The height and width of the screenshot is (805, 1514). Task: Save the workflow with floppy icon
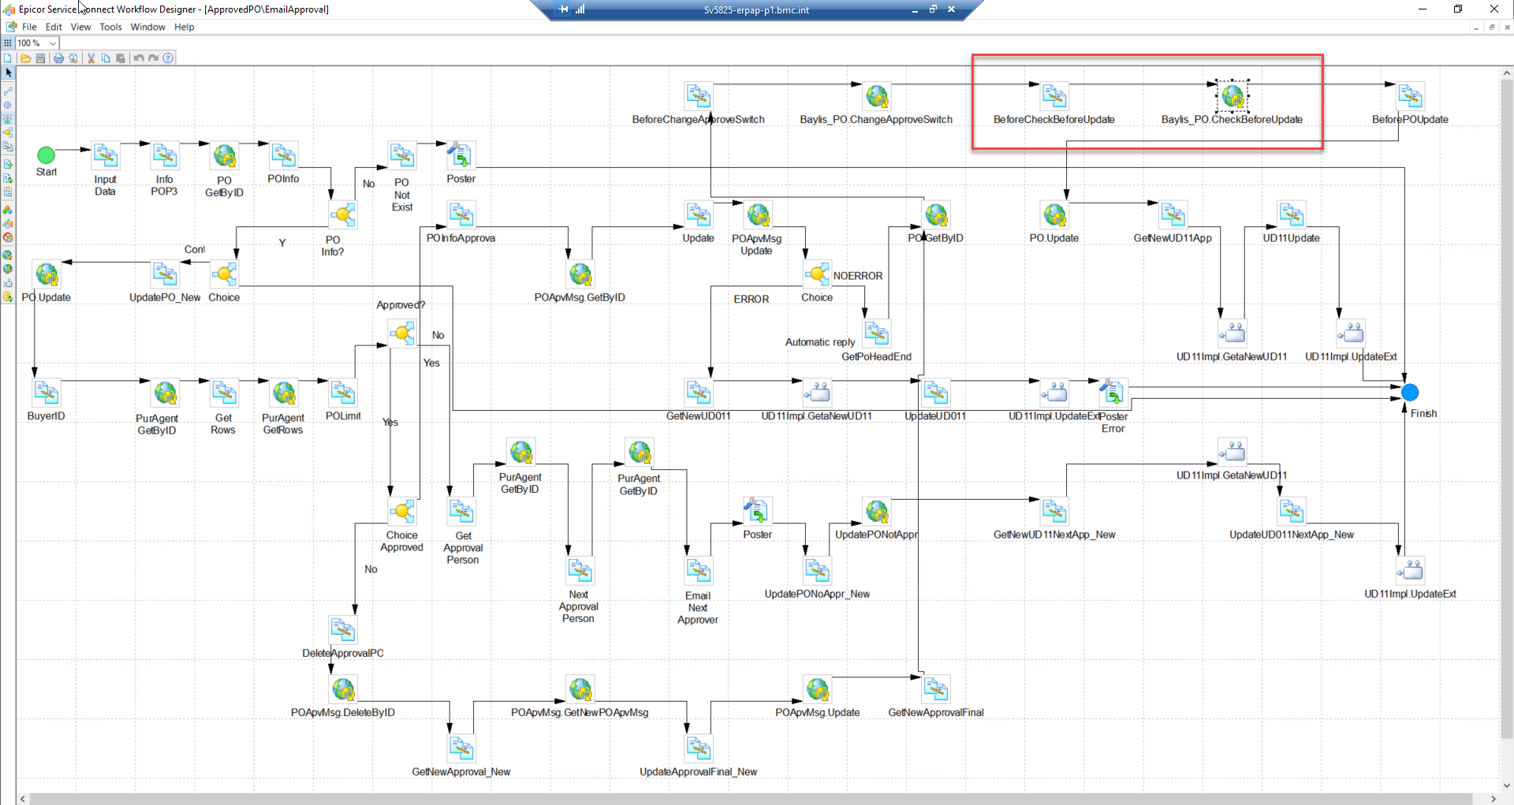(x=40, y=58)
